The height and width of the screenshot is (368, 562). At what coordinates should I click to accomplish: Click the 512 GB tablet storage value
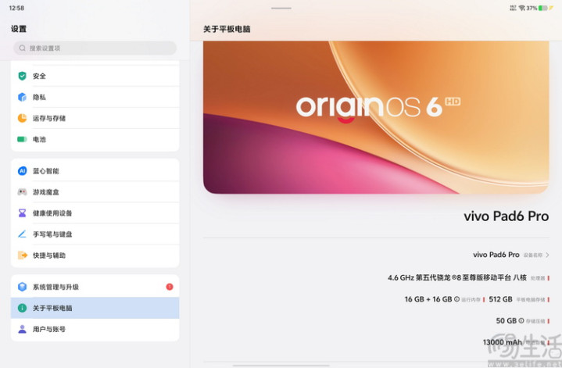(500, 299)
